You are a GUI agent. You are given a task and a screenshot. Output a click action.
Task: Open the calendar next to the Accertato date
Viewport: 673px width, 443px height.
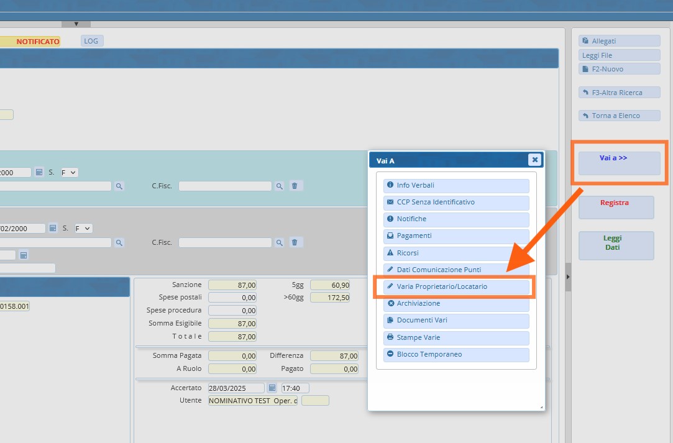(272, 388)
